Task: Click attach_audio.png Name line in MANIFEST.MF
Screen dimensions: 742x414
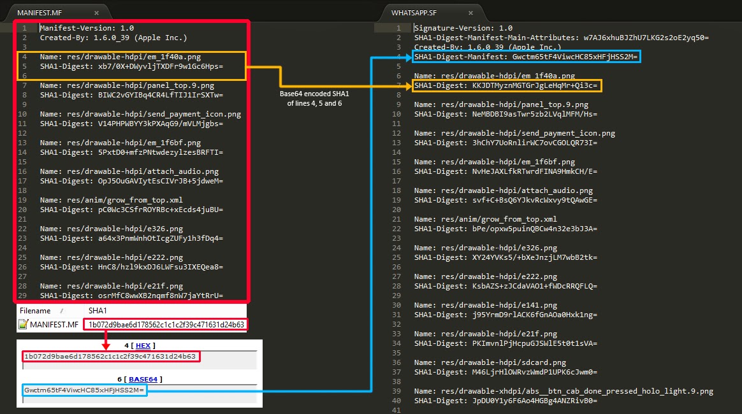Action: click(129, 171)
